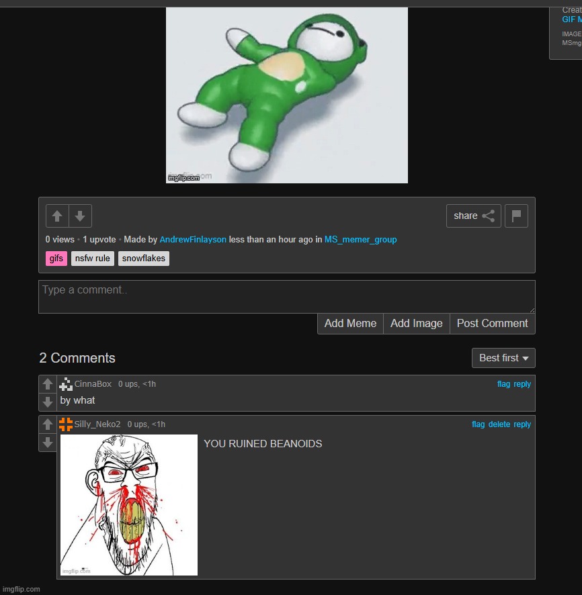
Task: Select the pink gifs tag
Action: click(56, 259)
